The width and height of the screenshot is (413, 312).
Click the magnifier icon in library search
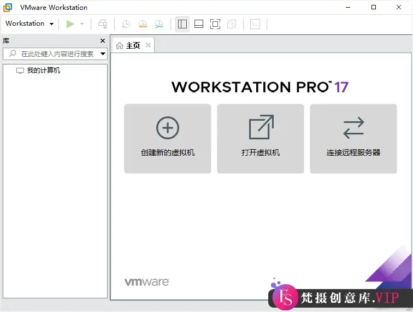pyautogui.click(x=13, y=54)
